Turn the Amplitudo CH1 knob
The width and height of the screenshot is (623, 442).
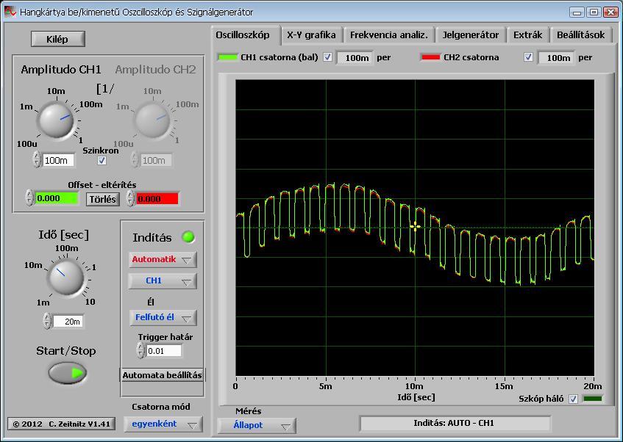(56, 120)
